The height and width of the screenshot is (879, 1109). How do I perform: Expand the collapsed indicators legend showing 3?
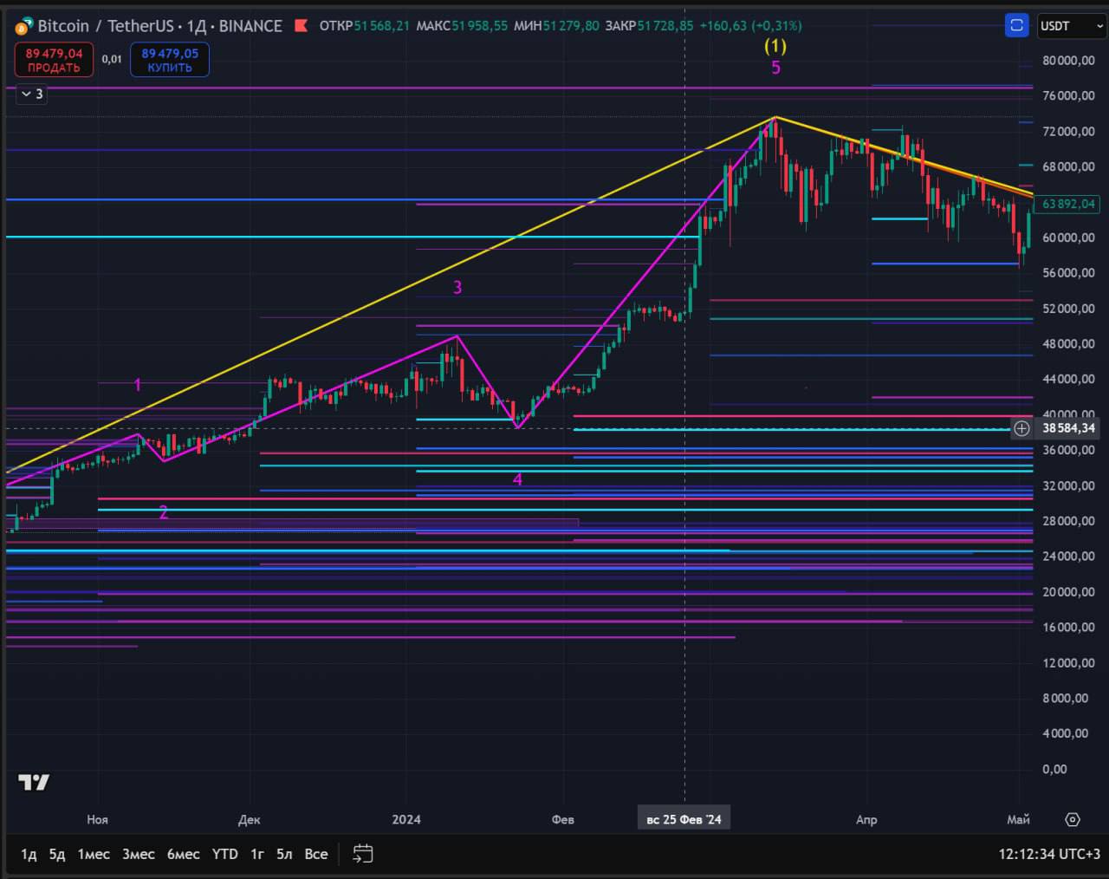pyautogui.click(x=31, y=94)
